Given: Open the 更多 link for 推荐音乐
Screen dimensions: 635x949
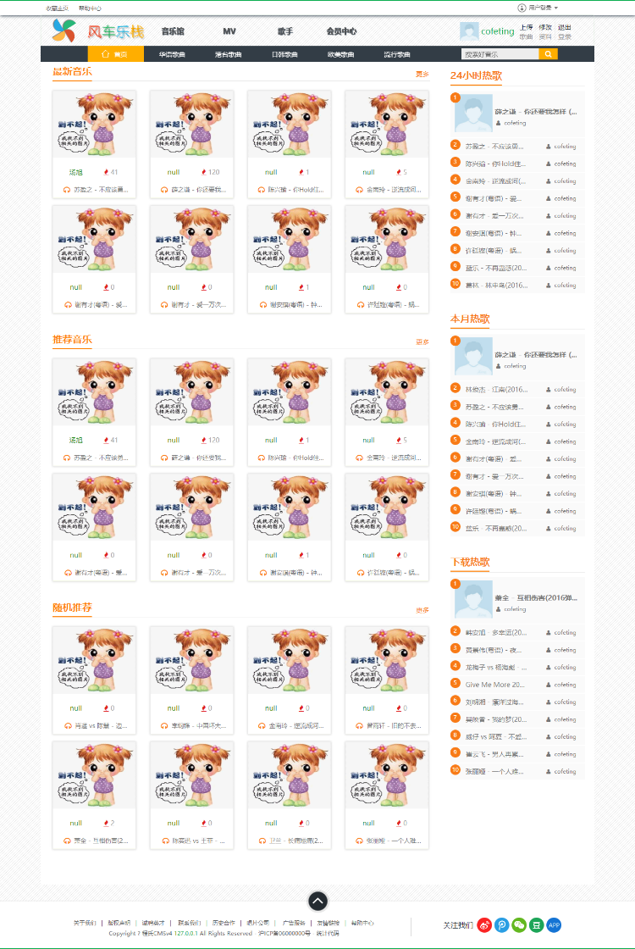Looking at the screenshot, I should [422, 342].
